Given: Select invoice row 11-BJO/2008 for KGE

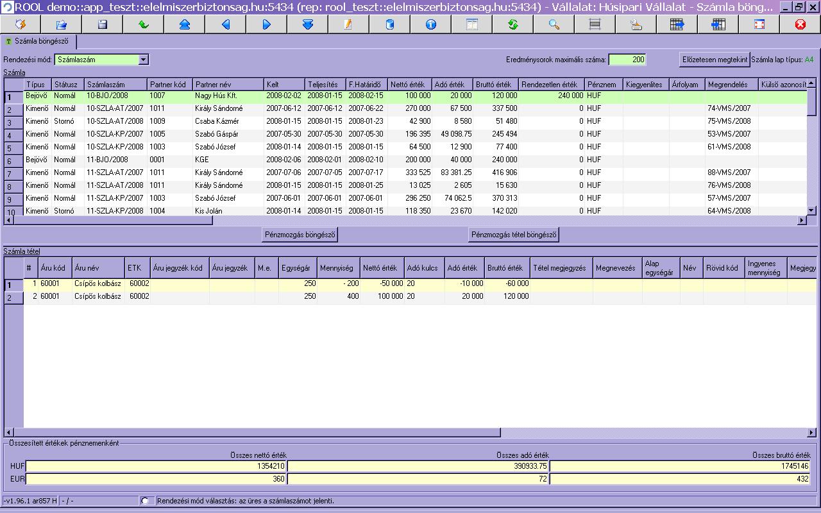Looking at the screenshot, I should (x=107, y=160).
